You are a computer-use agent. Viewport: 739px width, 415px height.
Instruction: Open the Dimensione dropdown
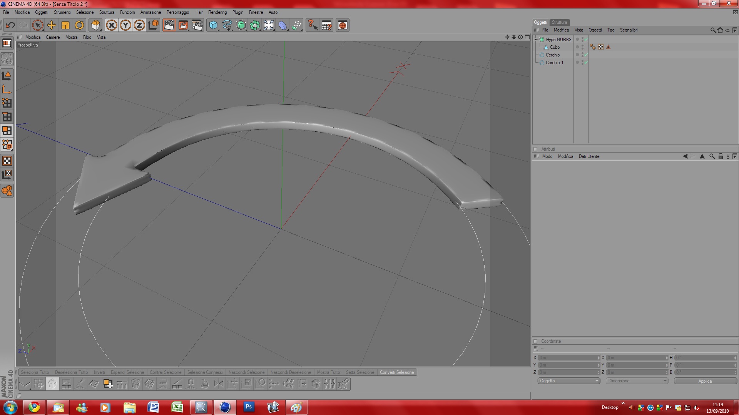pos(637,381)
